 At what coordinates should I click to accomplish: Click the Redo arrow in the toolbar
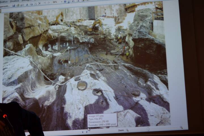[49, 3]
